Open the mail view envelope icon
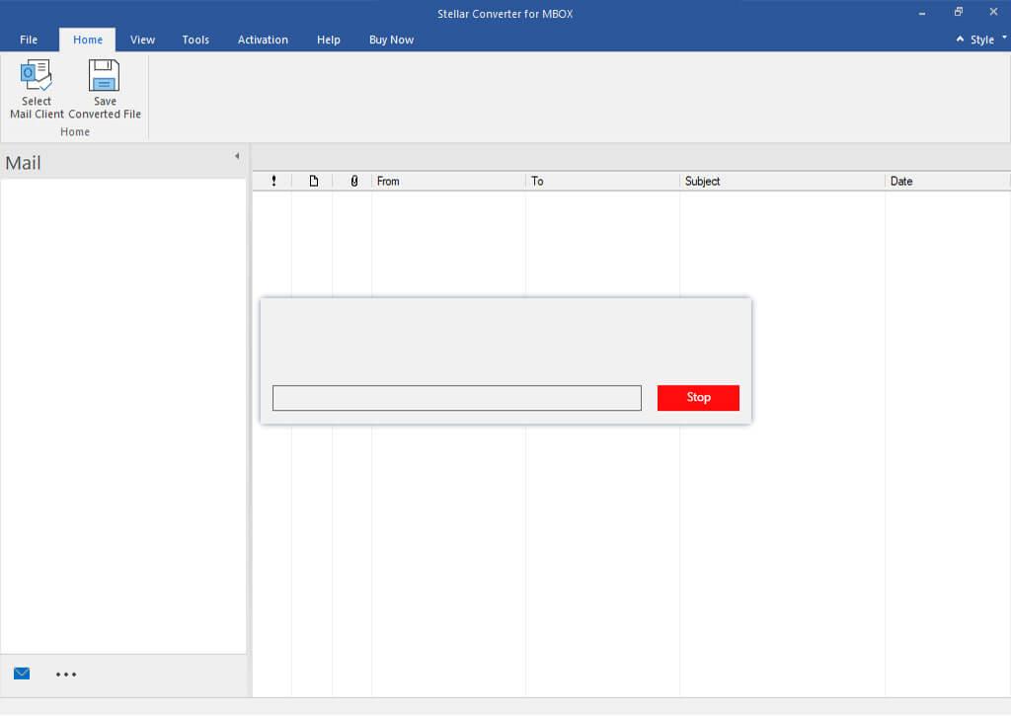The width and height of the screenshot is (1011, 716). pyautogui.click(x=22, y=674)
